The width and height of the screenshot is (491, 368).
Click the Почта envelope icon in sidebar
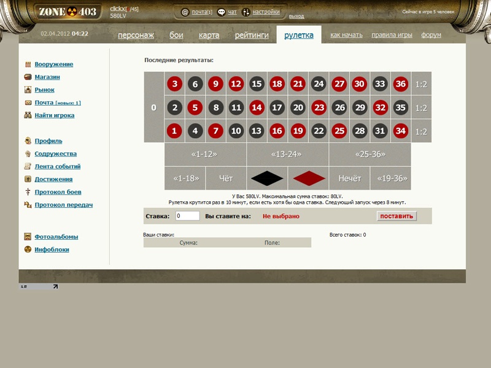(x=28, y=103)
